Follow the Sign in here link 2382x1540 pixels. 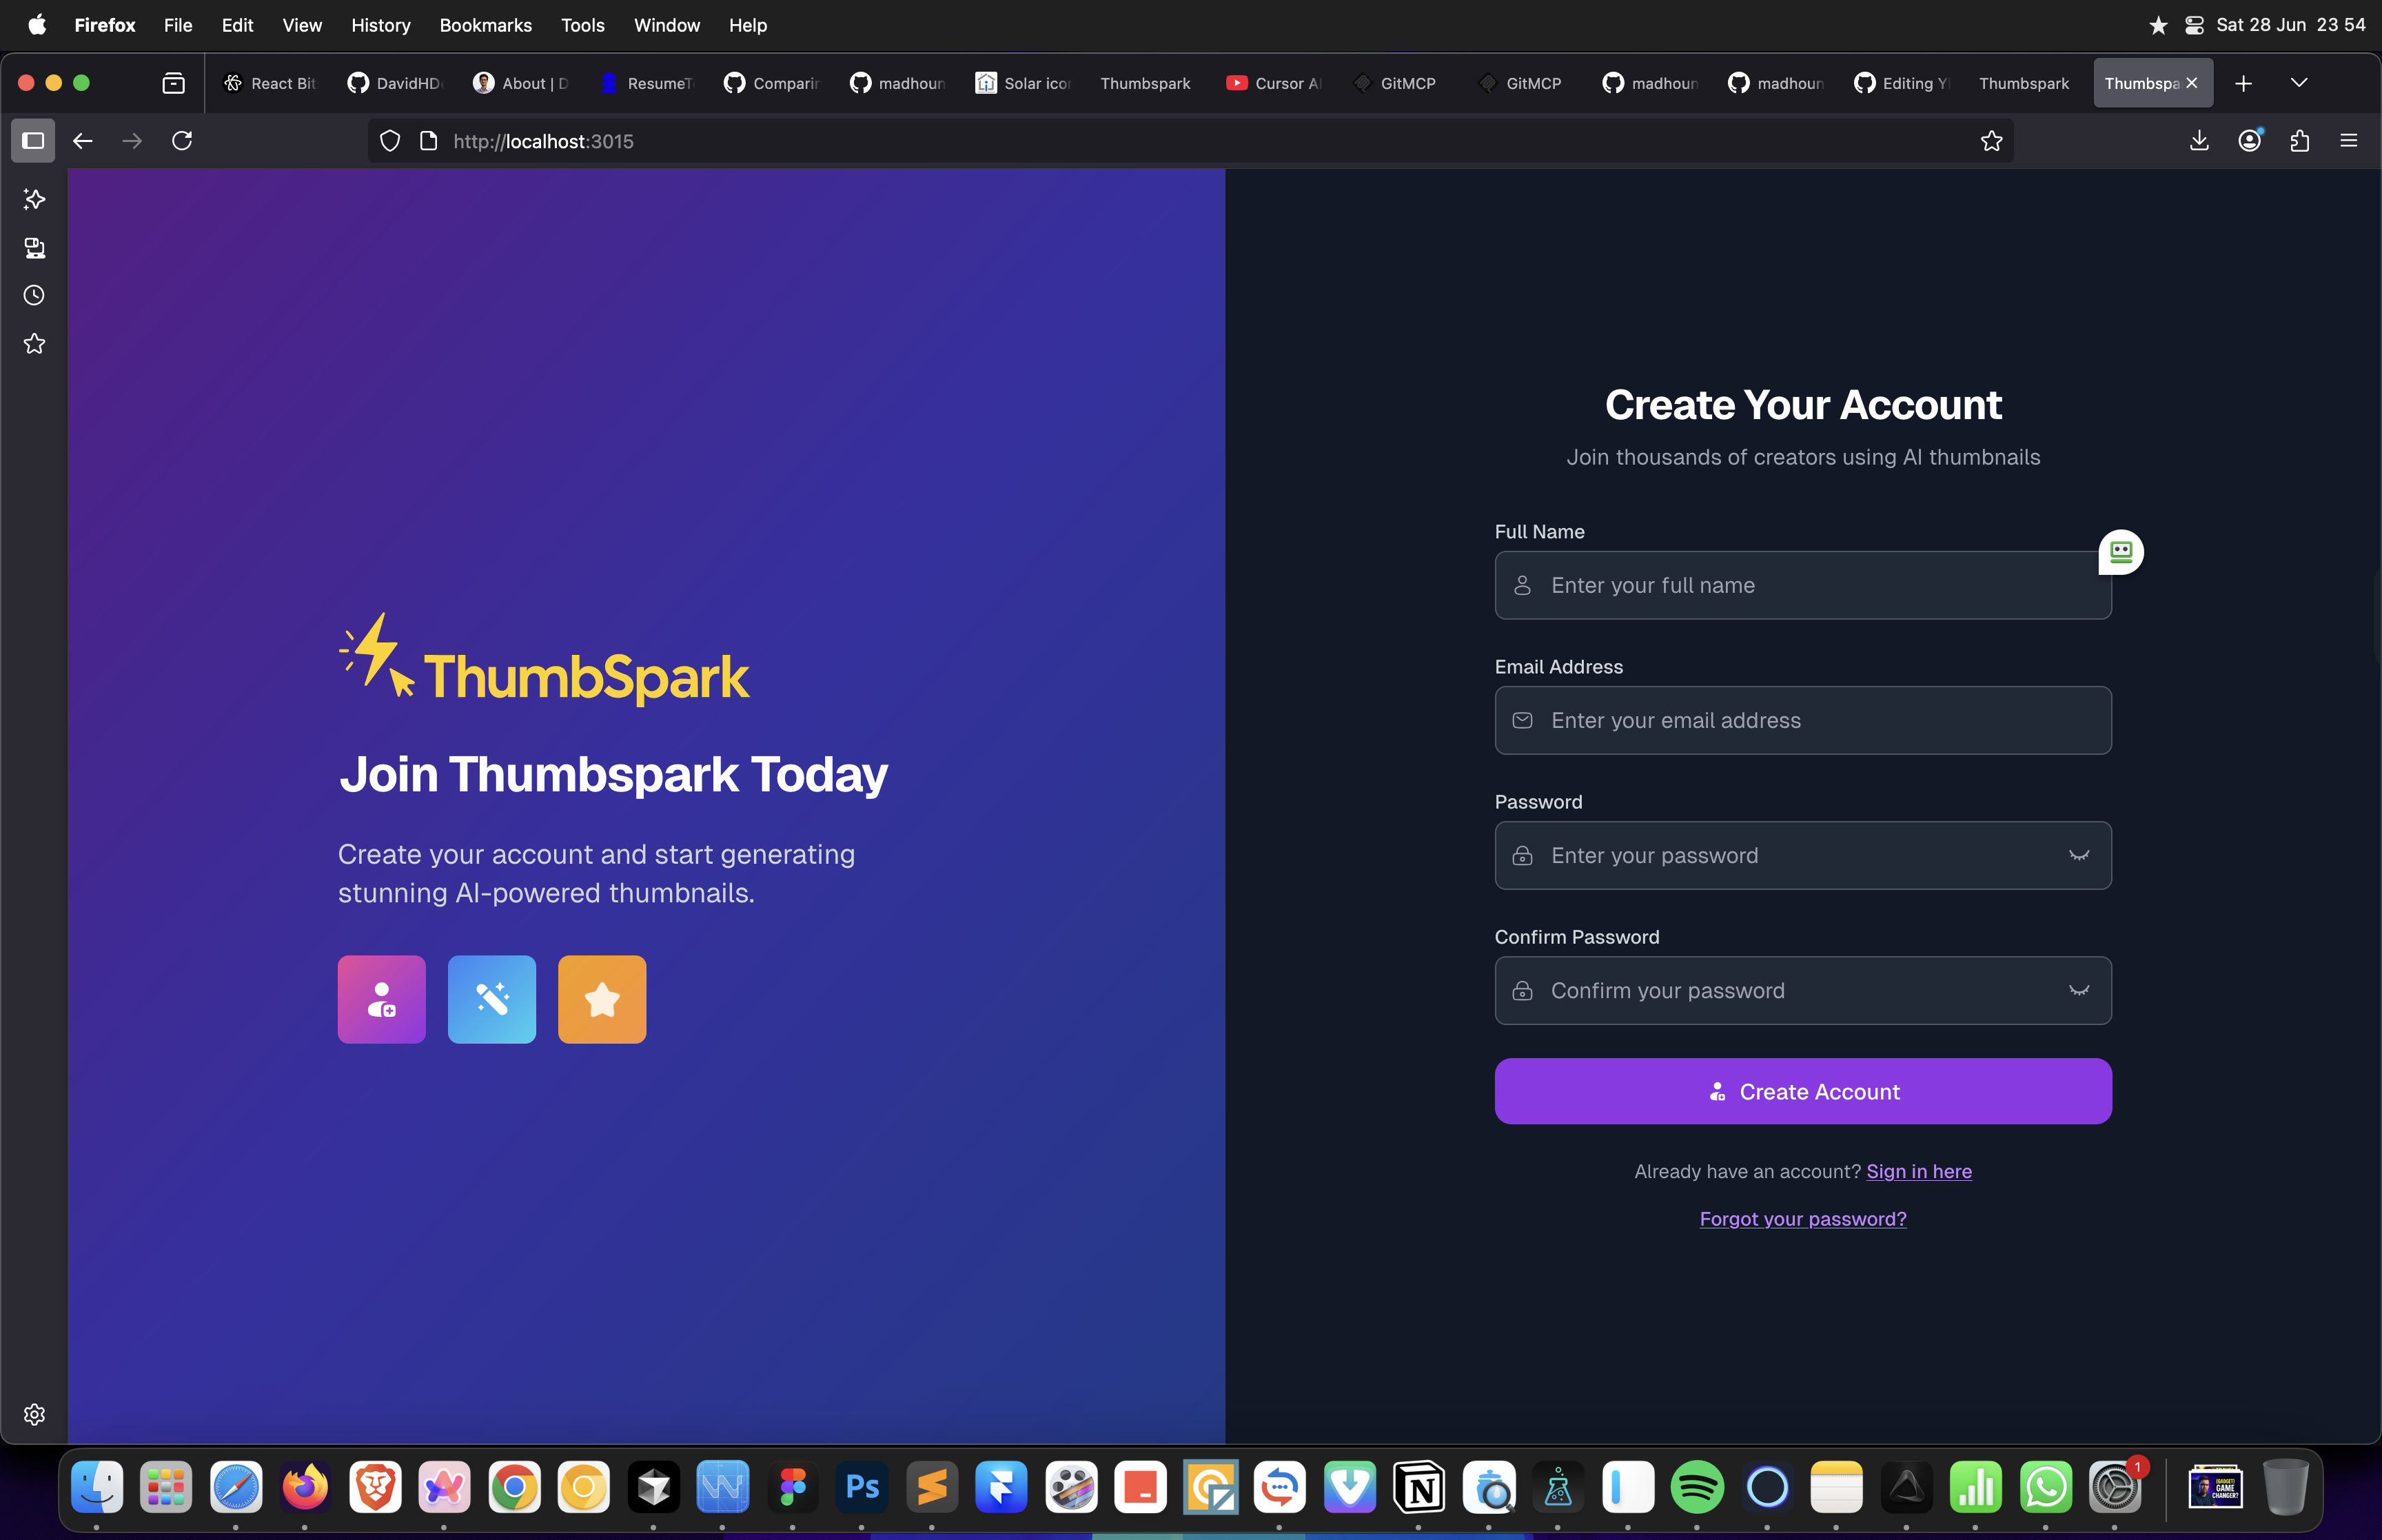pyautogui.click(x=1918, y=1171)
